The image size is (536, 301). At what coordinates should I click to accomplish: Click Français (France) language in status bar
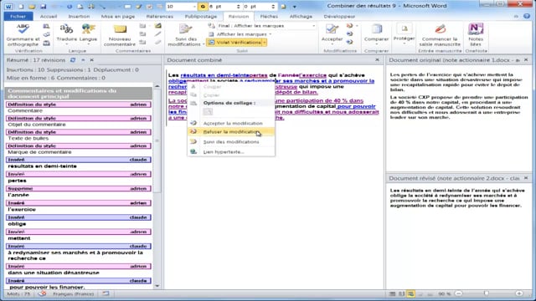click(x=73, y=293)
